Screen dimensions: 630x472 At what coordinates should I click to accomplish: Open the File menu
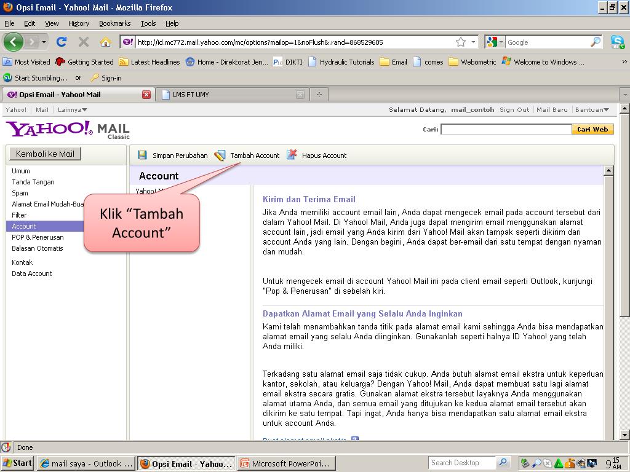(9, 23)
